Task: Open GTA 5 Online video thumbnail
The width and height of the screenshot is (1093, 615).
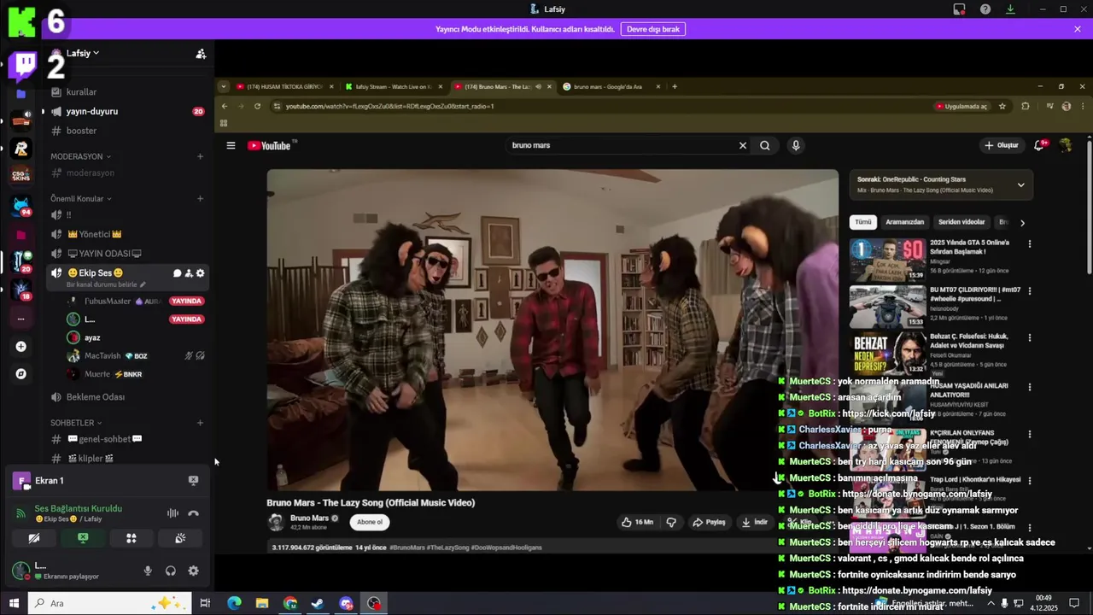Action: [887, 260]
